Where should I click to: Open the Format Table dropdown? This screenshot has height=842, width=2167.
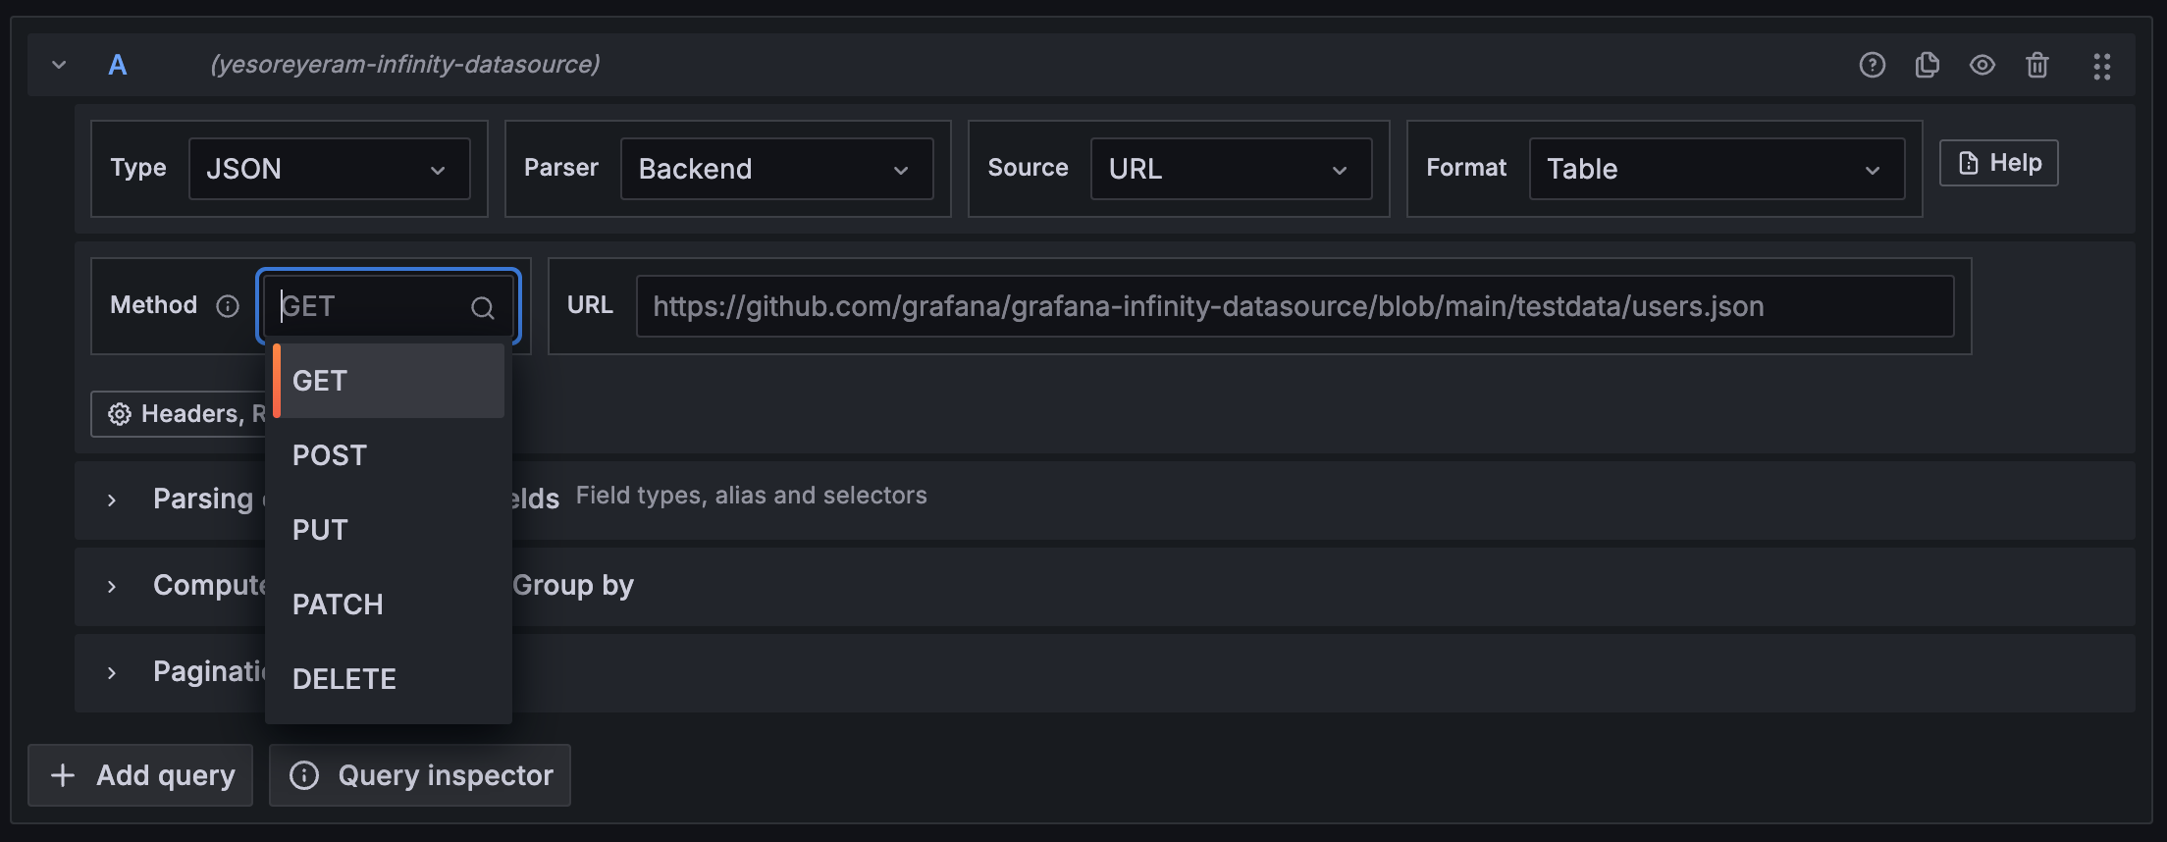coord(1716,169)
